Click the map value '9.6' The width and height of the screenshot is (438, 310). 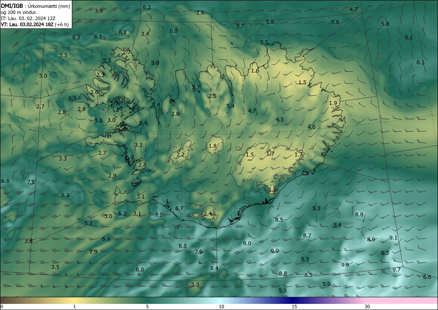(345, 265)
